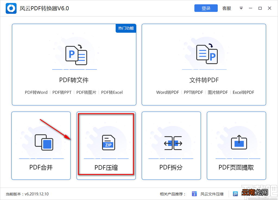This screenshot has height=200, width=278.
Task: Click the PDF页面提取 extract icon
Action: (239, 142)
